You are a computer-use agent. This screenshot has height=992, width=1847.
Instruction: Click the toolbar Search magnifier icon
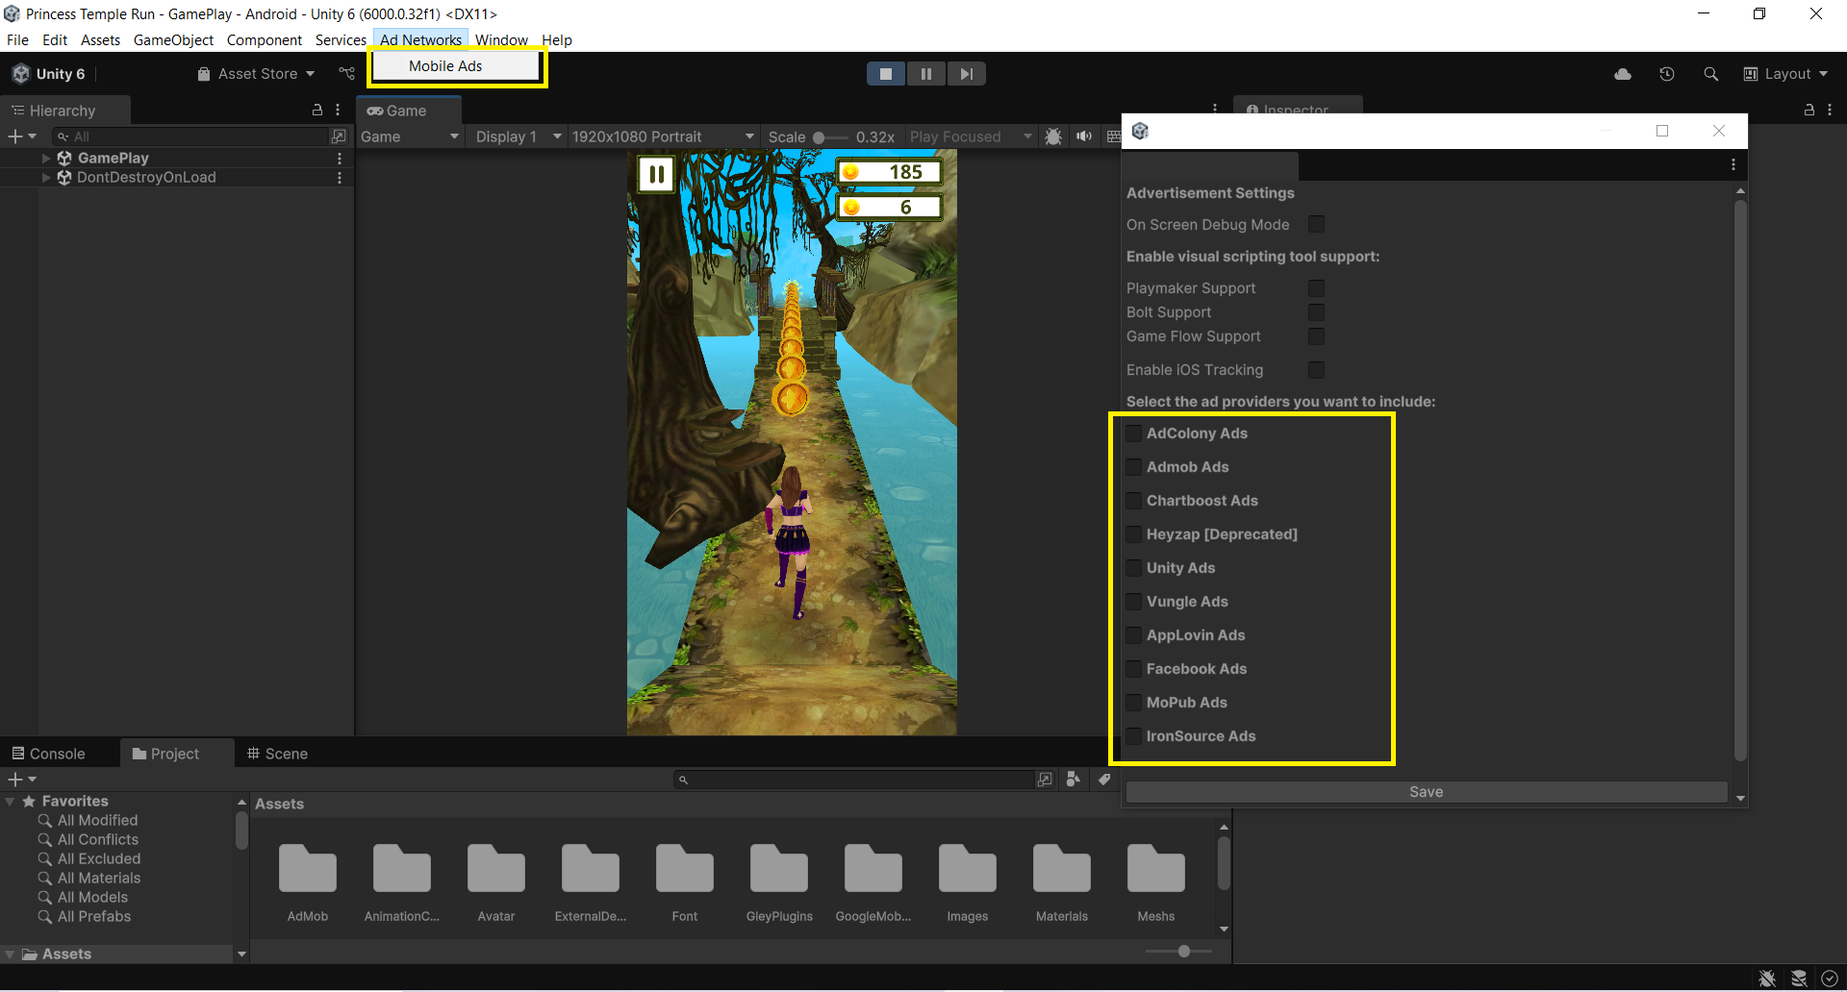pos(1710,74)
